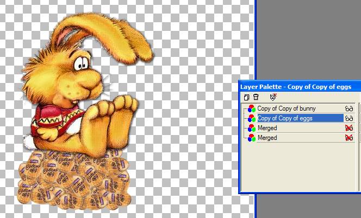The width and height of the screenshot is (361, 218).
Task: Select the upper Merged layer name
Action: (x=267, y=128)
